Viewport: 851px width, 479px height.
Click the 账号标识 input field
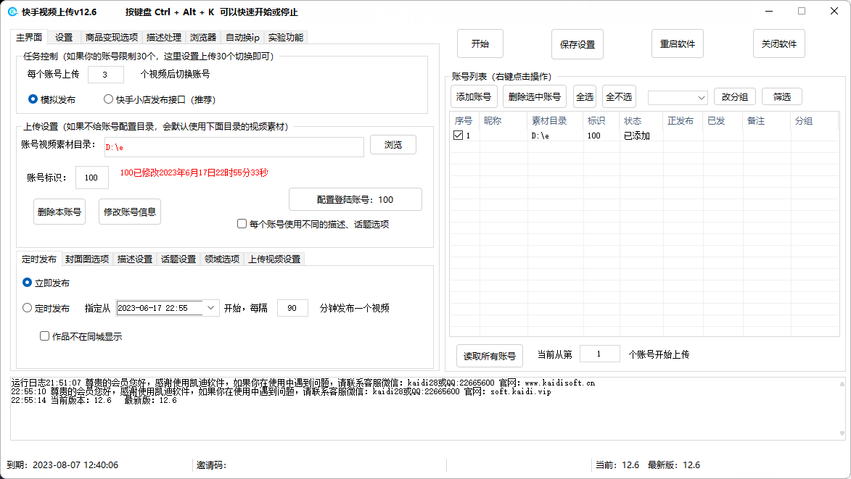click(91, 178)
